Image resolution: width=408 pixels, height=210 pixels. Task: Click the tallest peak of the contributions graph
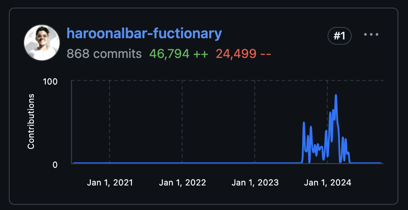pos(336,96)
